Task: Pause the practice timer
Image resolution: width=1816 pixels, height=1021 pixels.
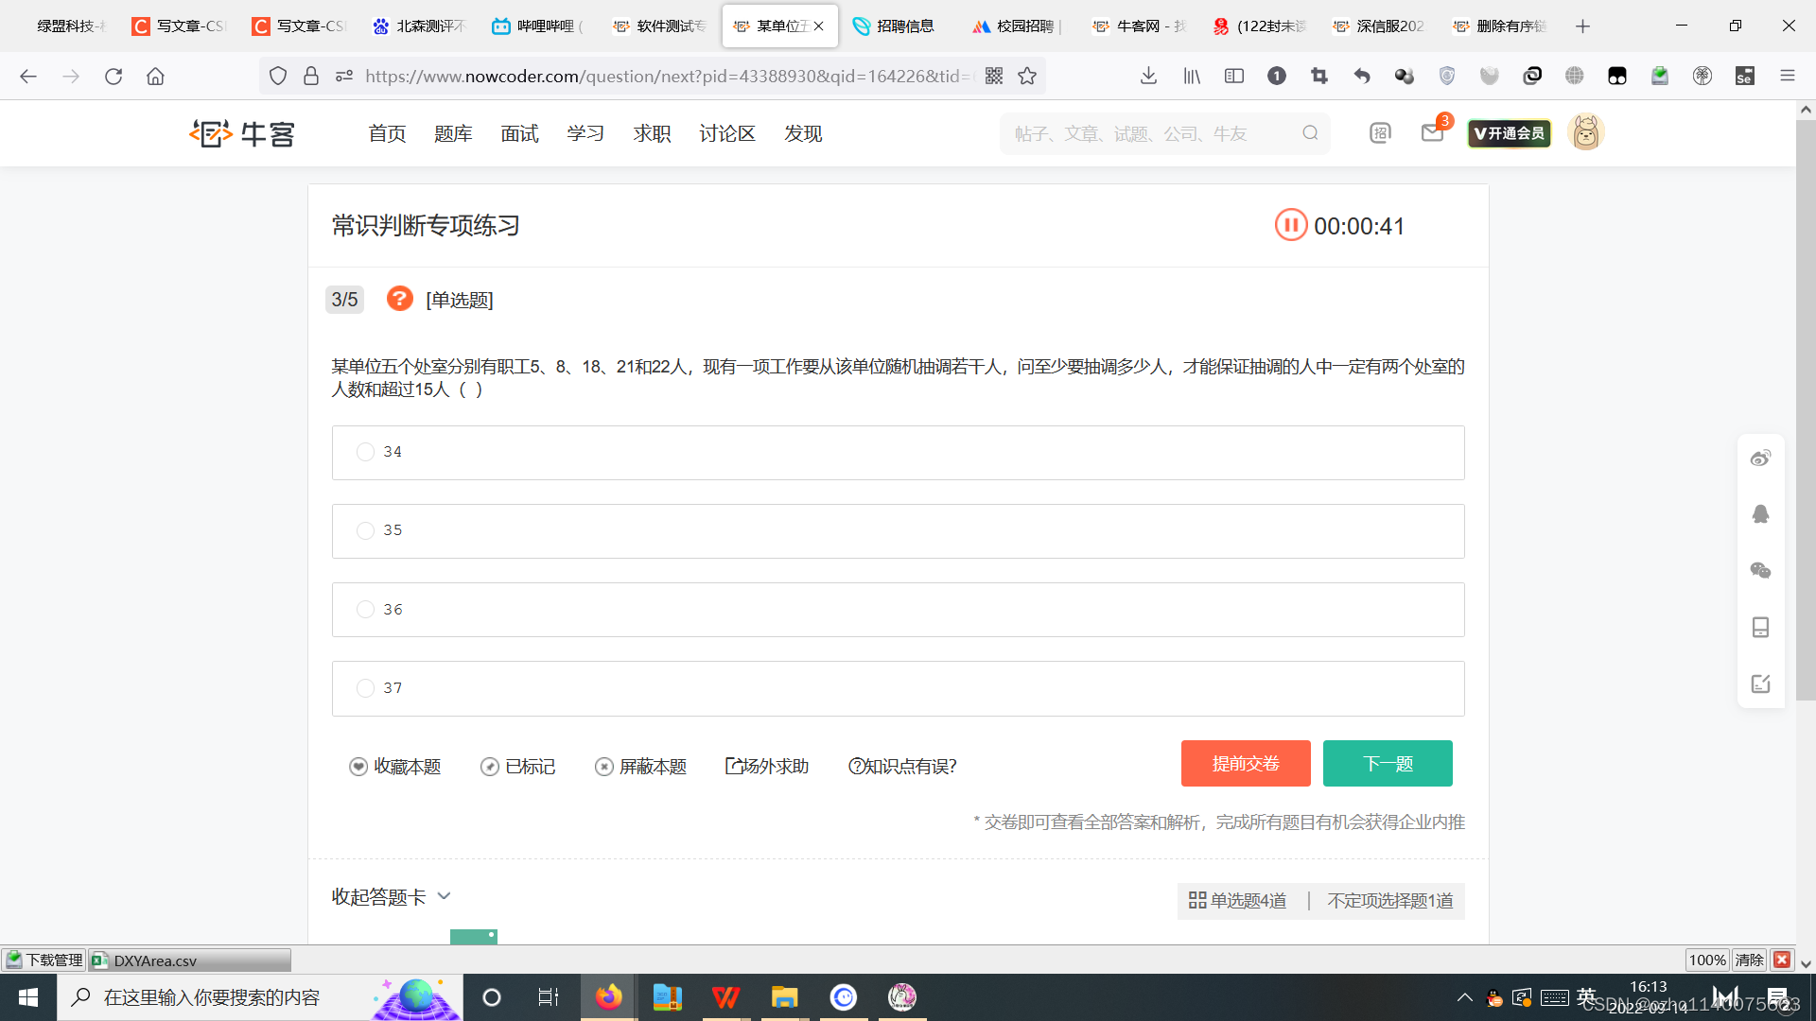Action: (1290, 225)
